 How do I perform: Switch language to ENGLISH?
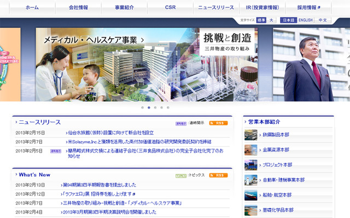point(306,20)
